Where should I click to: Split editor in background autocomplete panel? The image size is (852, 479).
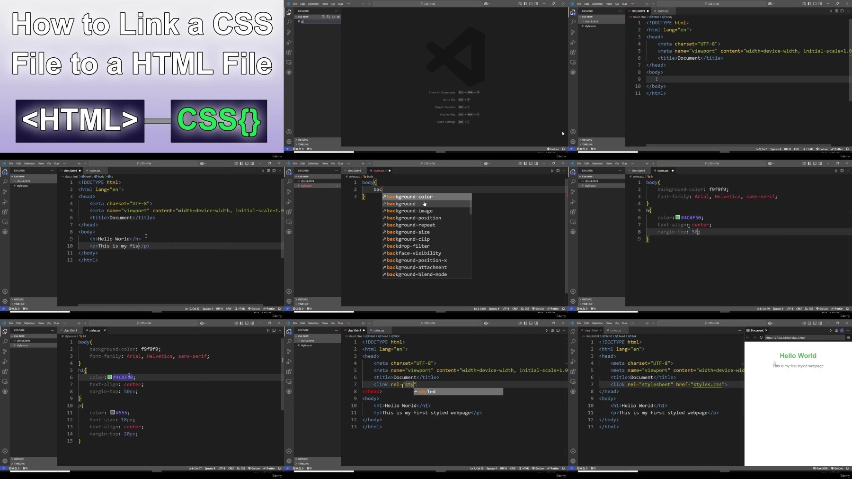click(558, 171)
